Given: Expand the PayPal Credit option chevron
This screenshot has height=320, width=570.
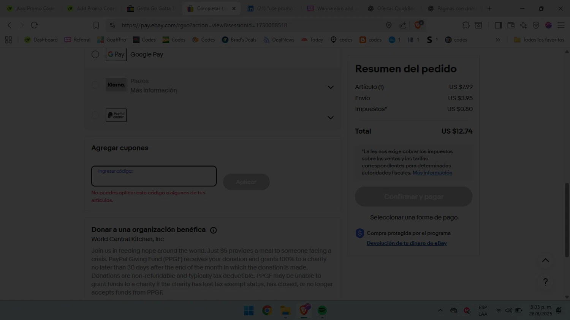Looking at the screenshot, I should [x=331, y=118].
